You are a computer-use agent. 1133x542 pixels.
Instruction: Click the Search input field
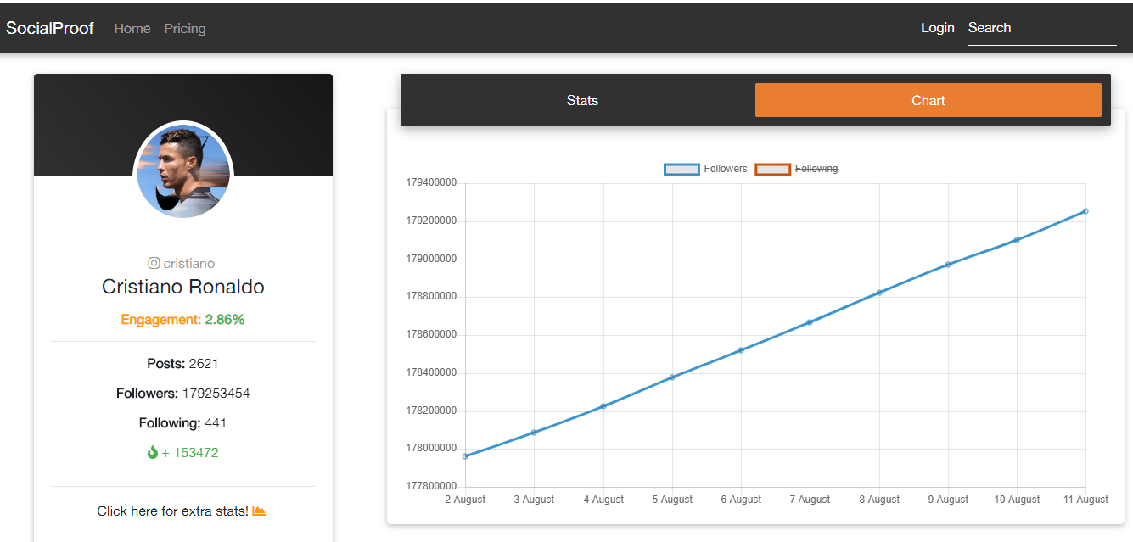point(1041,28)
